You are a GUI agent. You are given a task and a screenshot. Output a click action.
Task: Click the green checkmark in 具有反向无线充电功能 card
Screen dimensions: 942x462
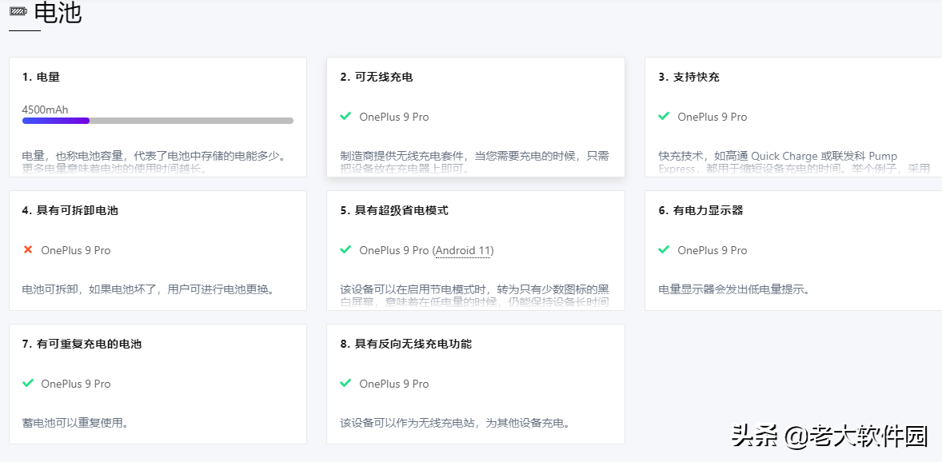point(345,383)
